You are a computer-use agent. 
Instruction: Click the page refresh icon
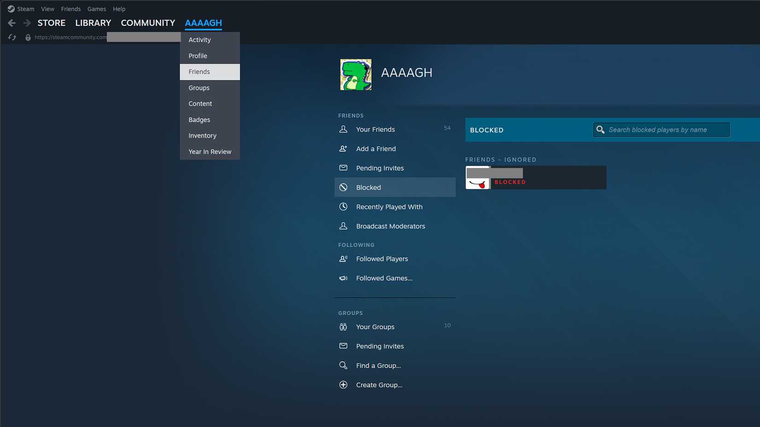(11, 37)
